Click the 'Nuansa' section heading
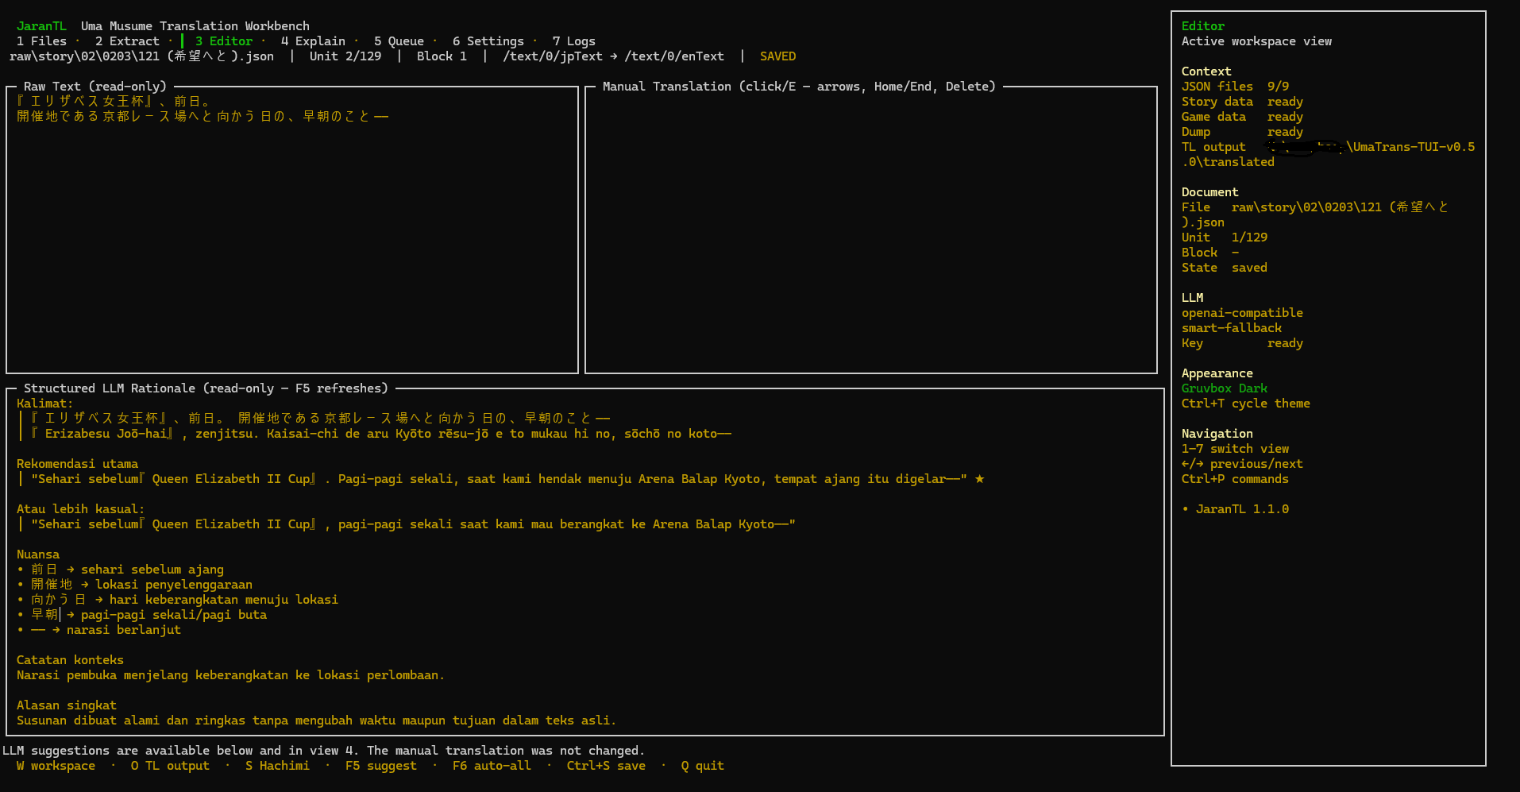1520x792 pixels. (x=38, y=554)
